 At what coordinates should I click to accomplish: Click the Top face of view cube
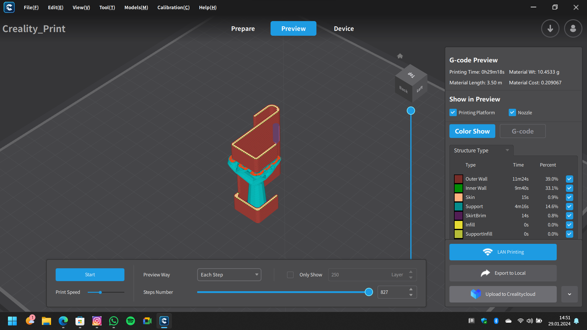click(411, 75)
